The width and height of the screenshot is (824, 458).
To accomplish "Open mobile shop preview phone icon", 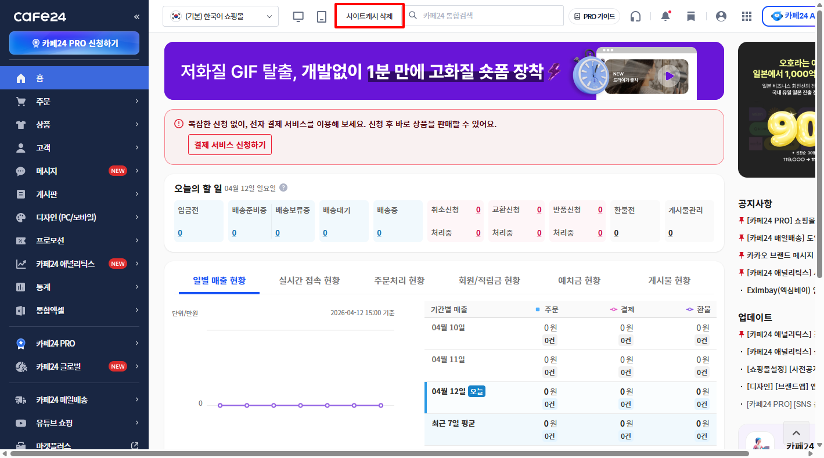I will pos(322,17).
